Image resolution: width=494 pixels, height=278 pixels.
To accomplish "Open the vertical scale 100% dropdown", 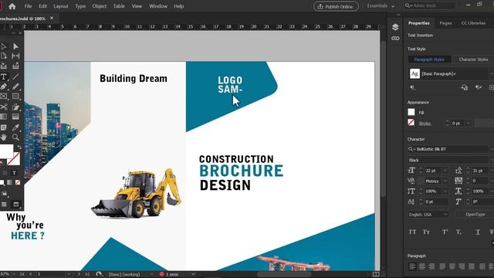I will [445, 191].
